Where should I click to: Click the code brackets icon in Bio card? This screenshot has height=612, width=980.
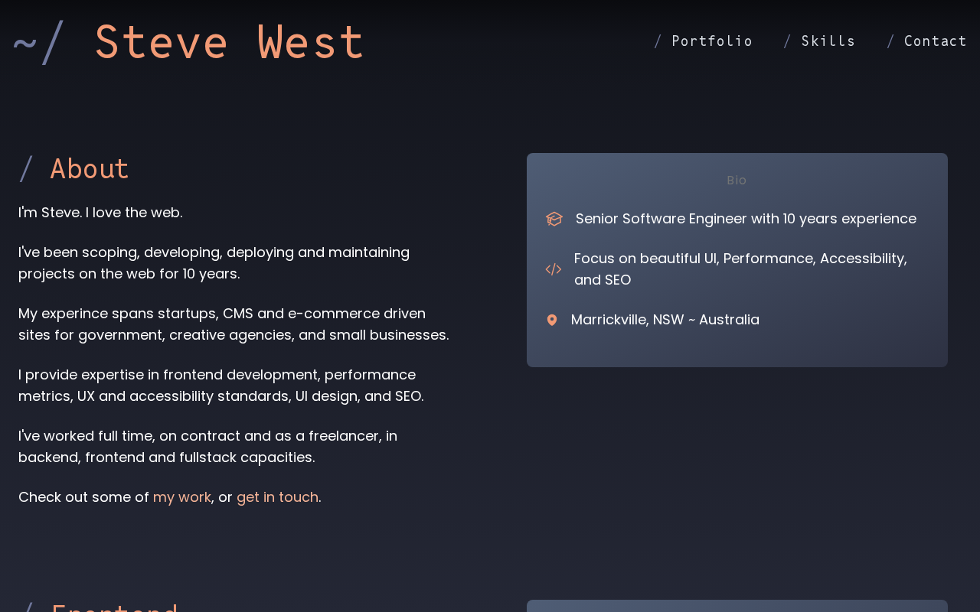click(554, 269)
